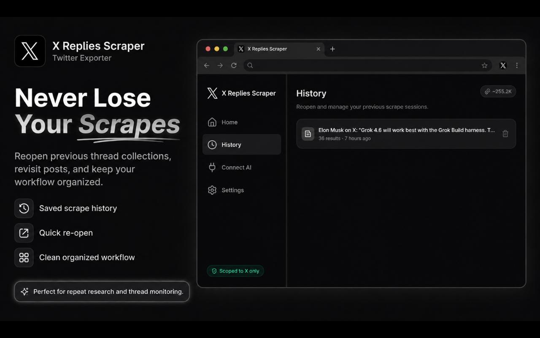Open X extension icon in browser toolbar

503,65
